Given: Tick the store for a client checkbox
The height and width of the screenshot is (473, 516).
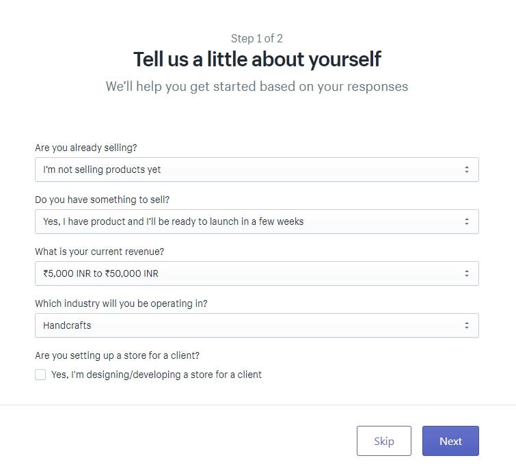Looking at the screenshot, I should 40,375.
